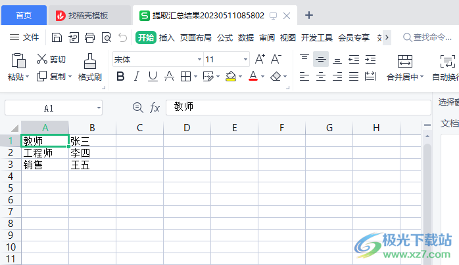The image size is (459, 265).
Task: Switch to the 公式 ribbon tab
Action: (x=225, y=37)
